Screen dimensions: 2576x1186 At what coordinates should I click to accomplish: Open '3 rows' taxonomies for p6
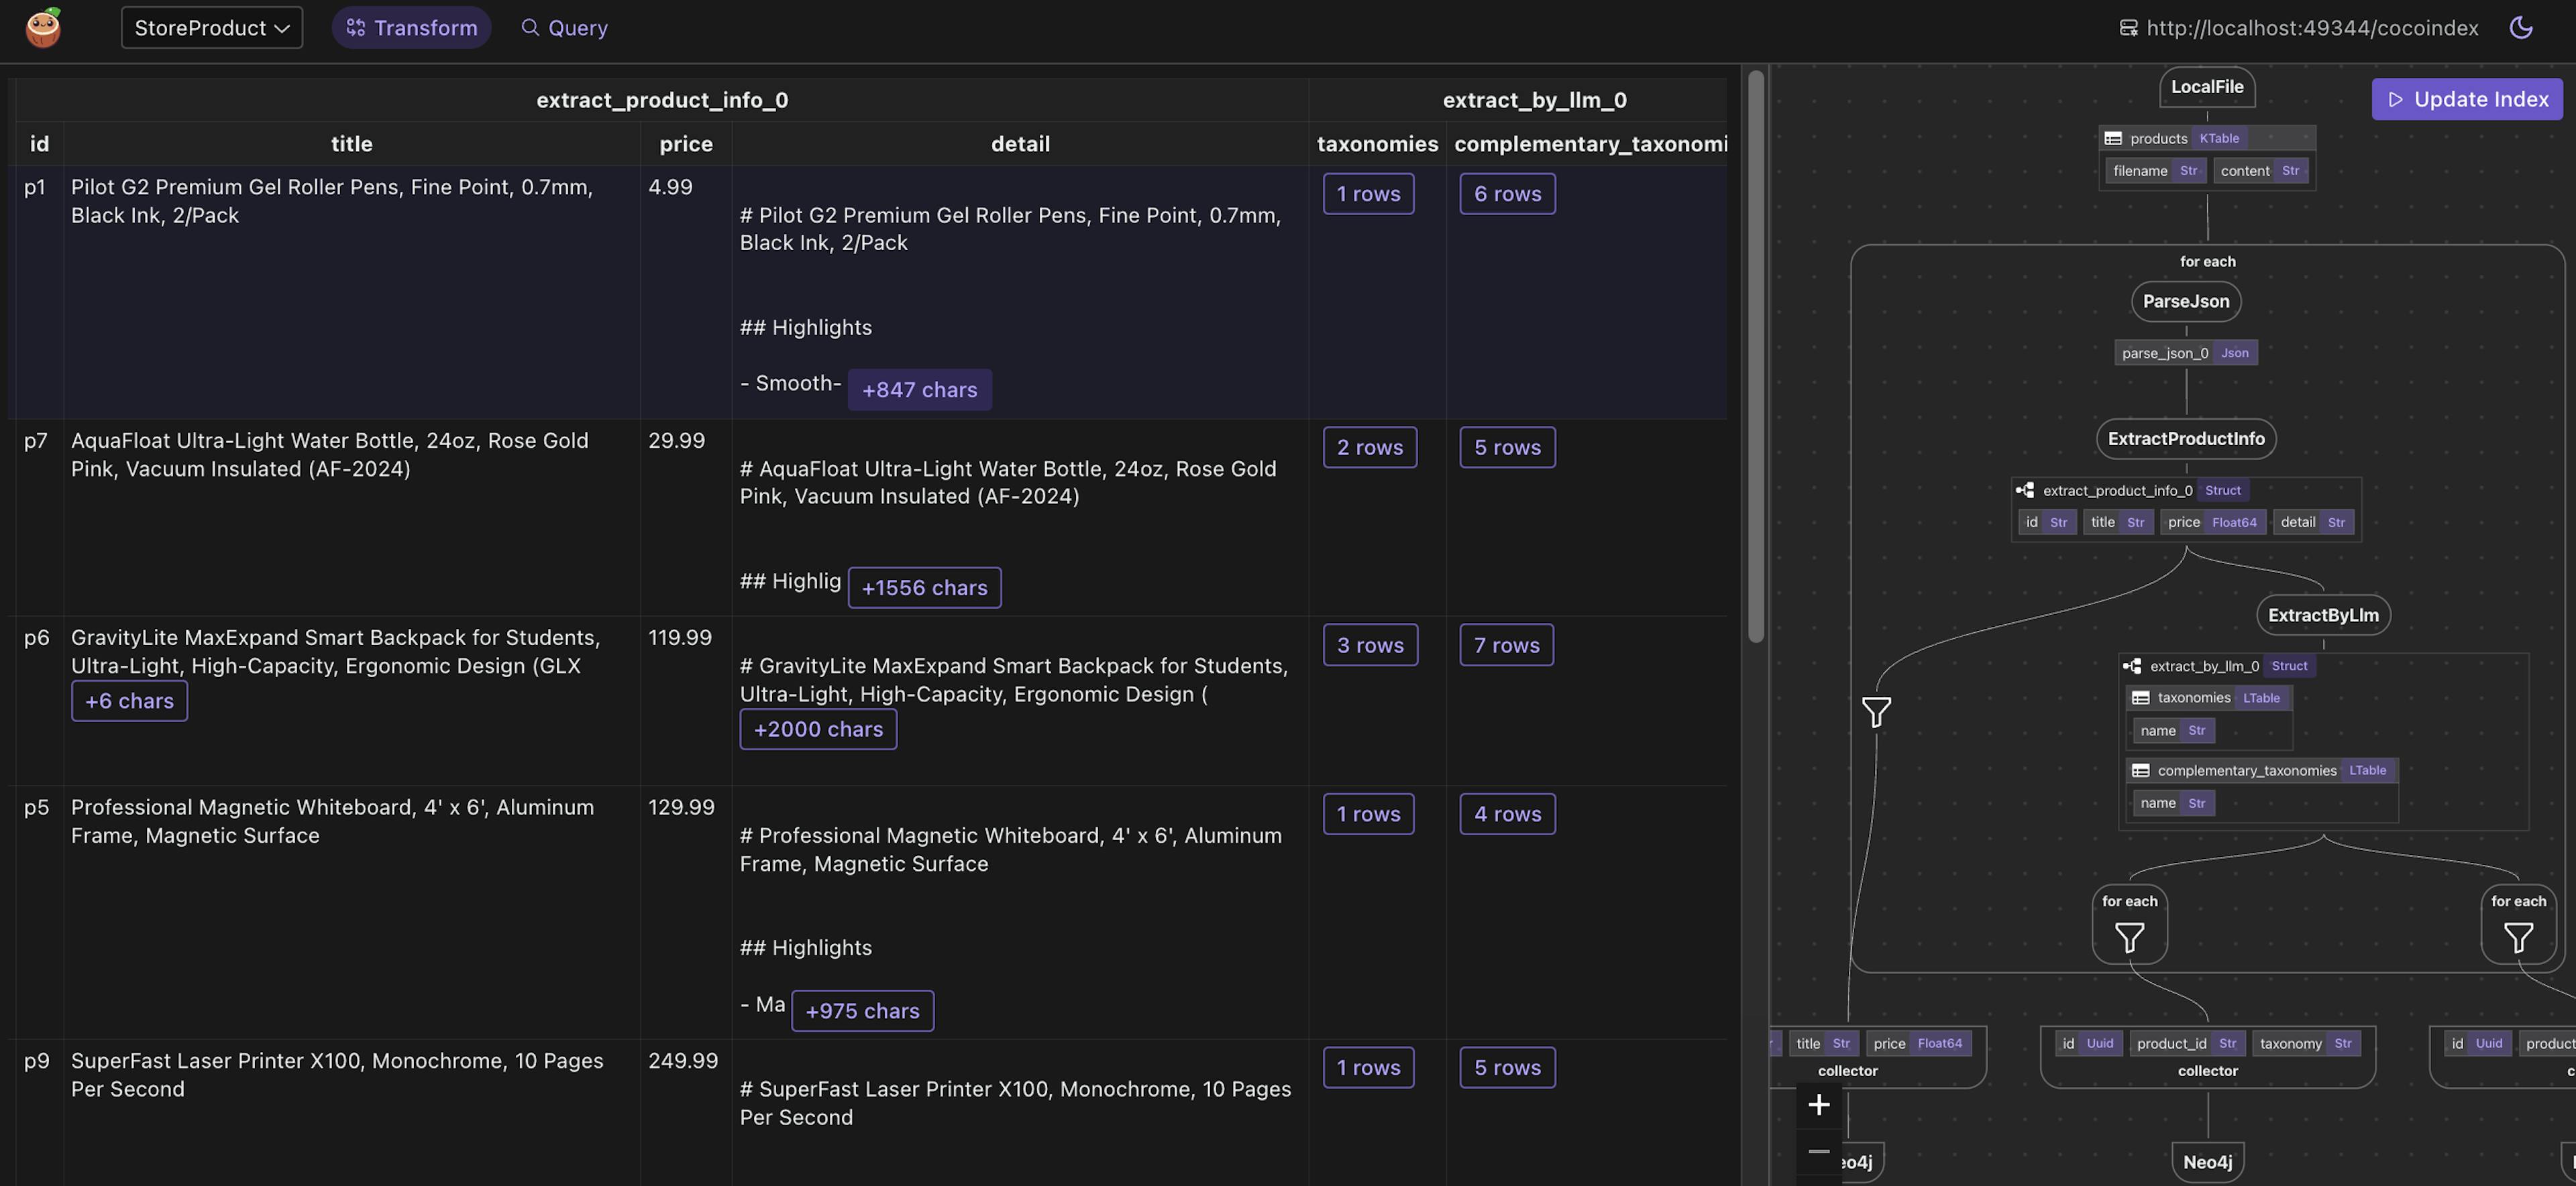1369,646
